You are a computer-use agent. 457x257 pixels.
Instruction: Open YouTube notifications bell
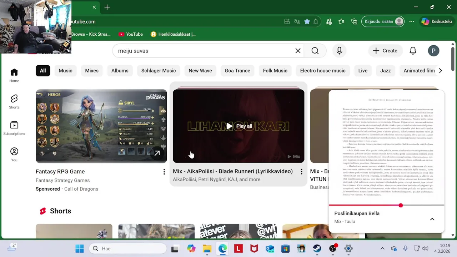pos(413,51)
